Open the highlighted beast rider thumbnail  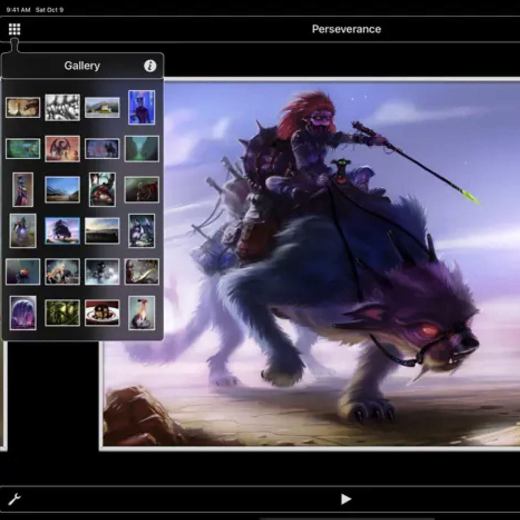pyautogui.click(x=62, y=231)
